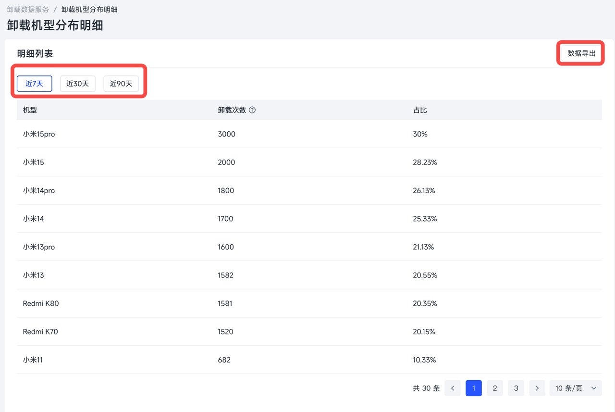The width and height of the screenshot is (615, 412).
Task: Click the uninstall count 1581
Action: 225,303
